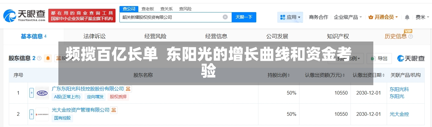Click the TianYanCha logo in the header
Screen dimensions: 432x127
[x=24, y=15]
